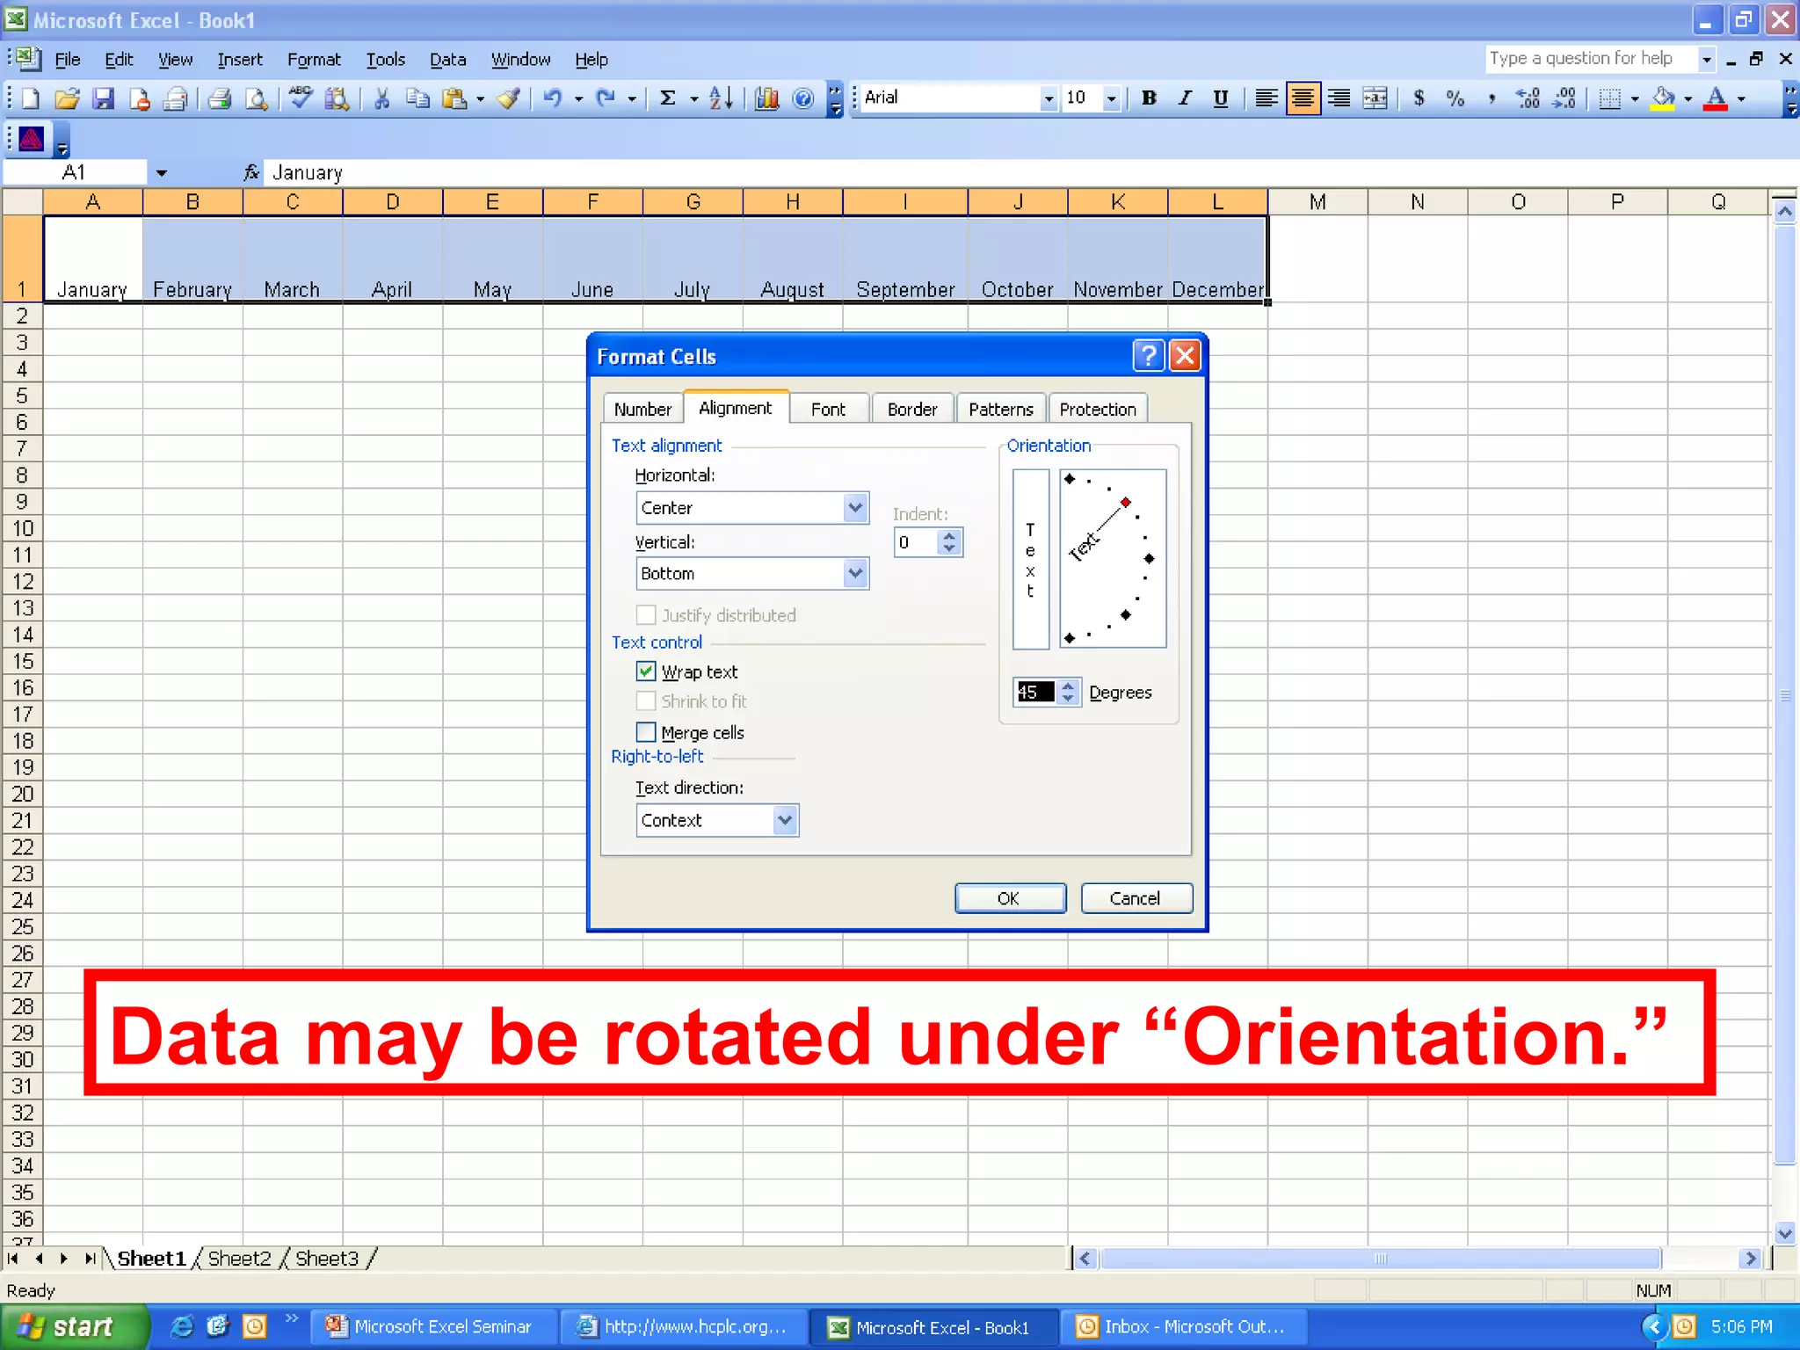Image resolution: width=1800 pixels, height=1350 pixels.
Task: Click the Cut scissors icon
Action: [x=381, y=98]
